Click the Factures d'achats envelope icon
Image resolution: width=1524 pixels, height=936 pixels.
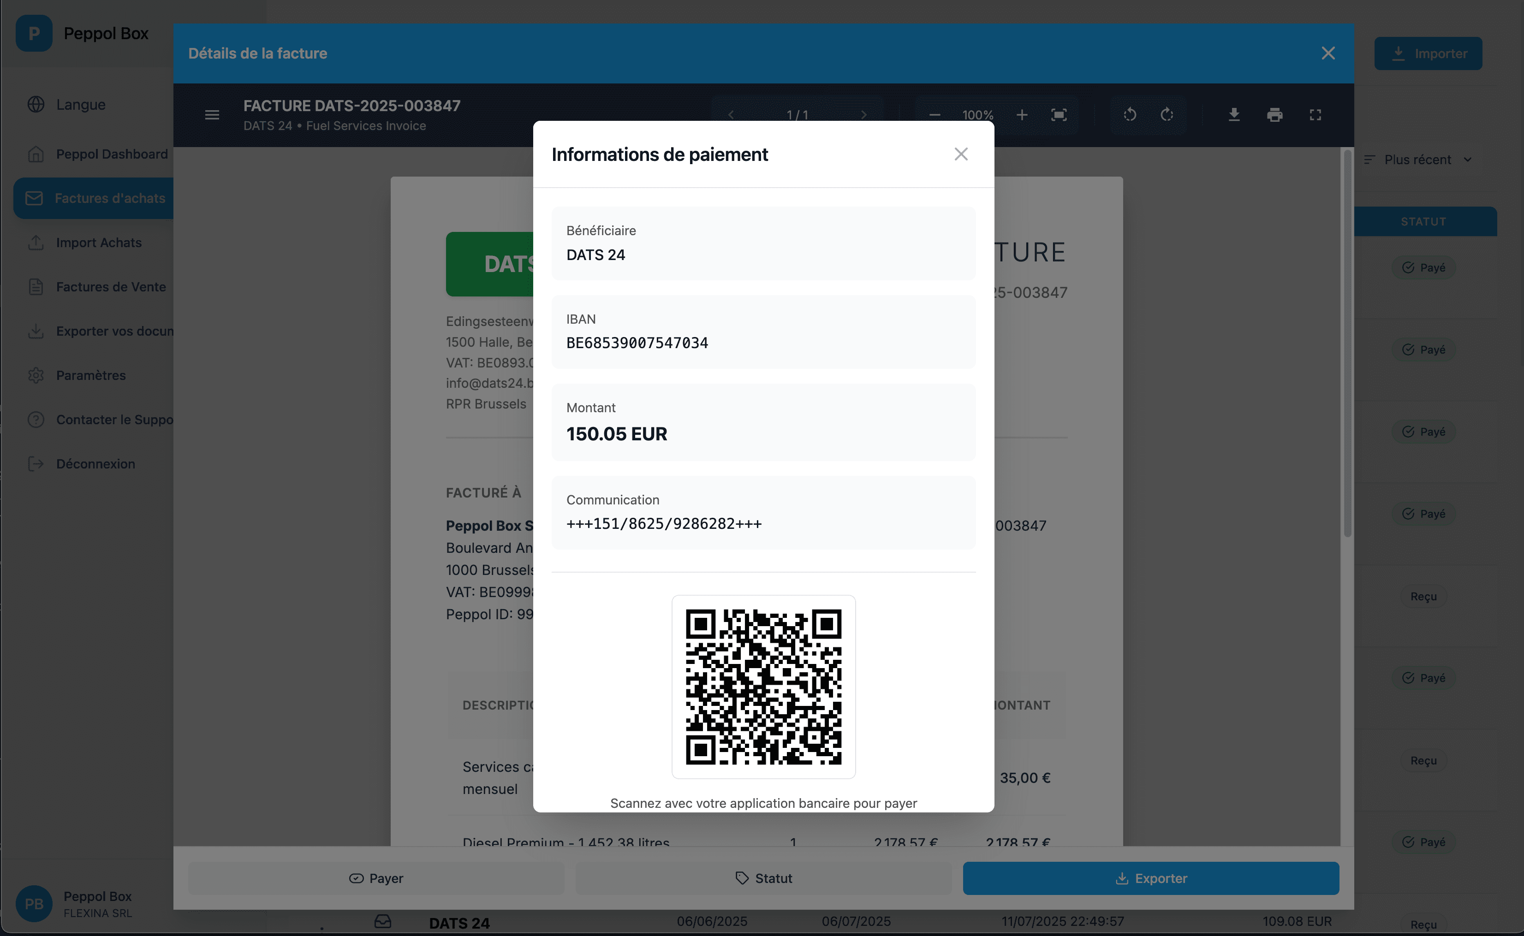pos(34,198)
